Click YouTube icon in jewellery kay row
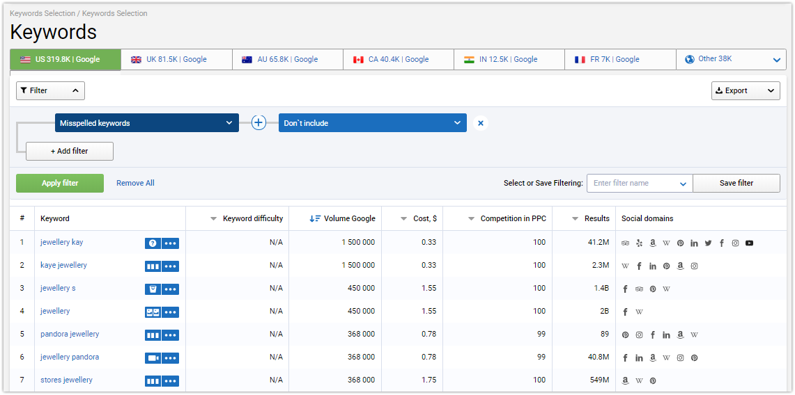The height and width of the screenshot is (395, 795). tap(750, 243)
